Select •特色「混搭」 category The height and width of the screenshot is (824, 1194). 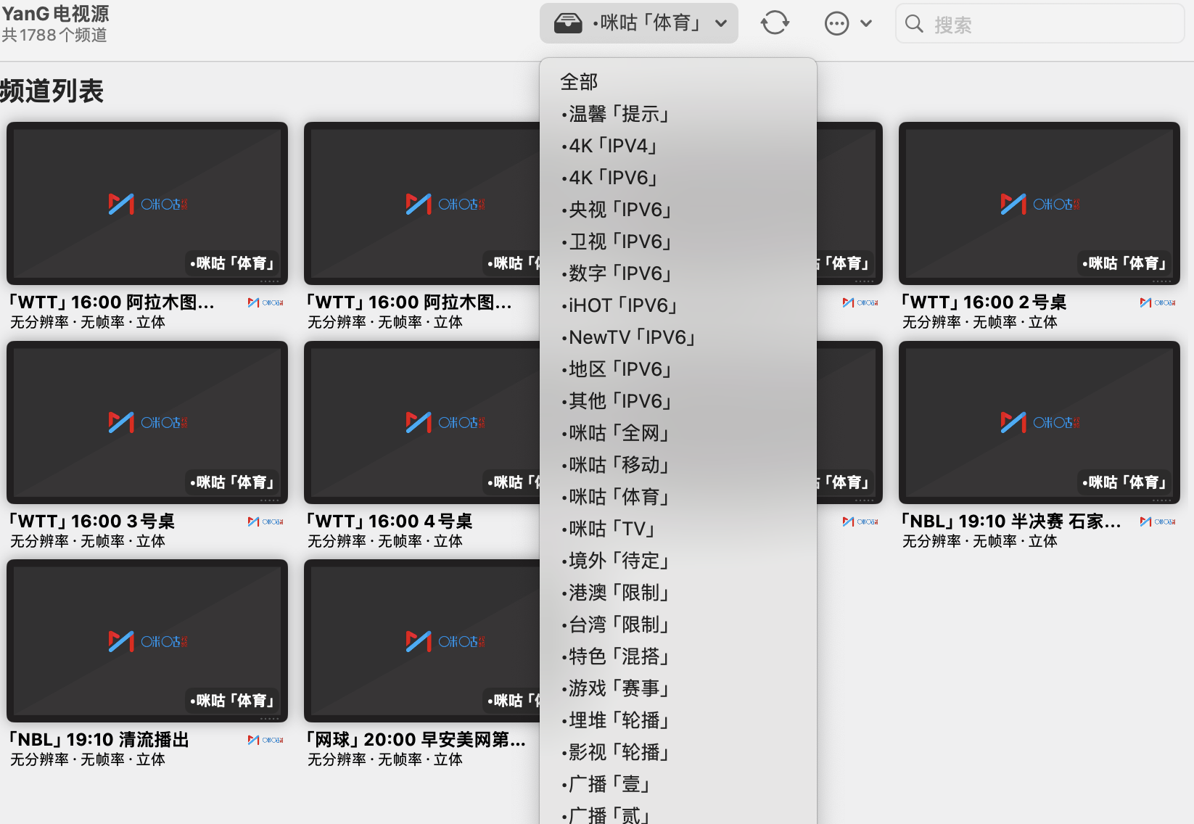pos(678,656)
